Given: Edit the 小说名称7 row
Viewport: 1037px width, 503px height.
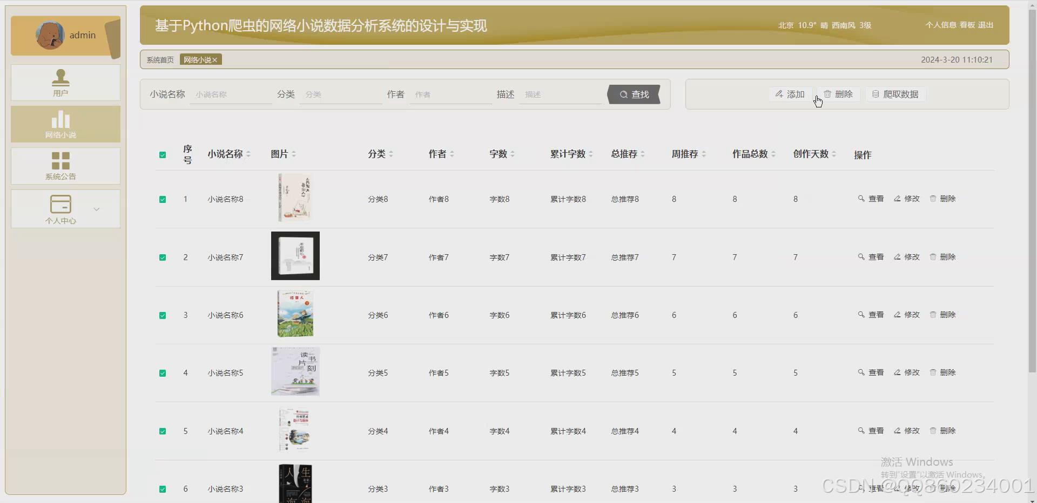Looking at the screenshot, I should click(x=906, y=257).
